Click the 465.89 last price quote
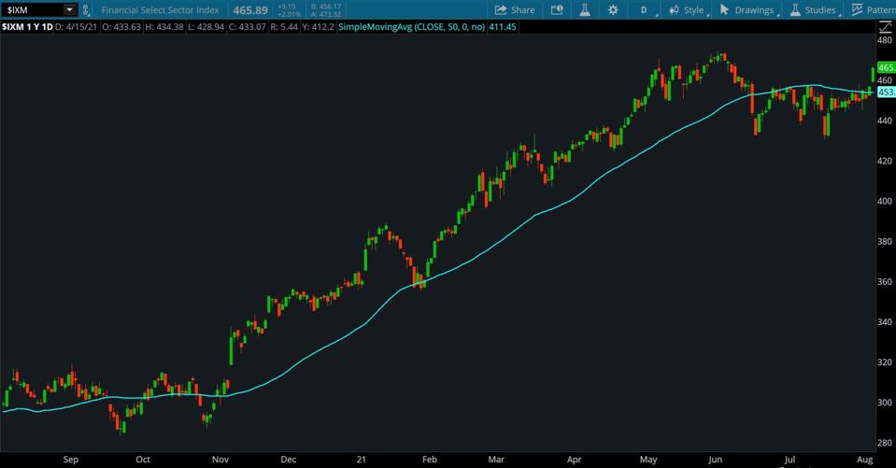This screenshot has width=896, height=468. 249,10
